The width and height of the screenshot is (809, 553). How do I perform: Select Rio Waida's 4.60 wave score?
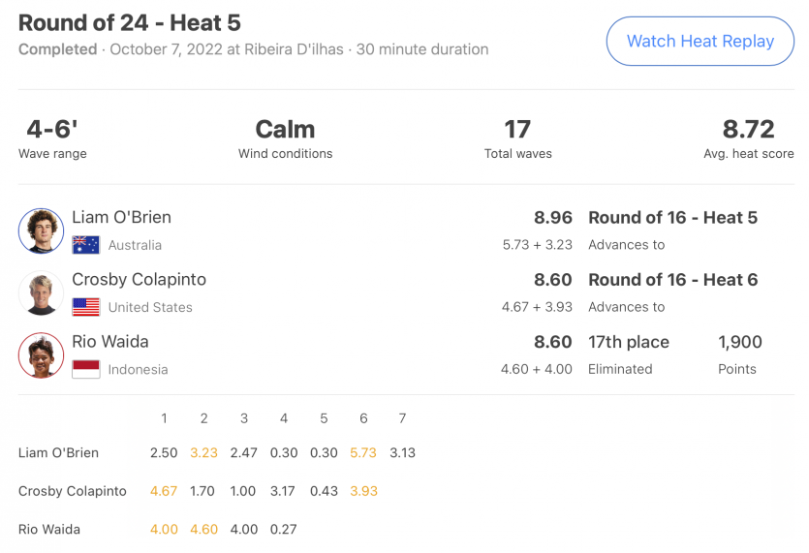point(203,530)
